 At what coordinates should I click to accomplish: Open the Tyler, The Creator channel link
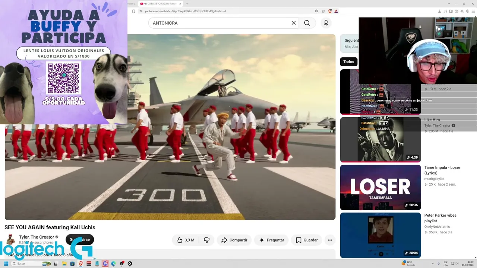point(37,237)
